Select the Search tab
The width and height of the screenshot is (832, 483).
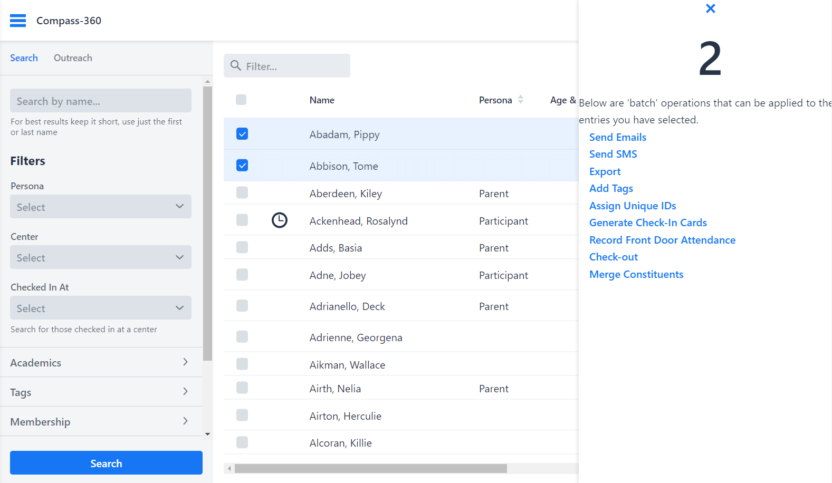(24, 58)
